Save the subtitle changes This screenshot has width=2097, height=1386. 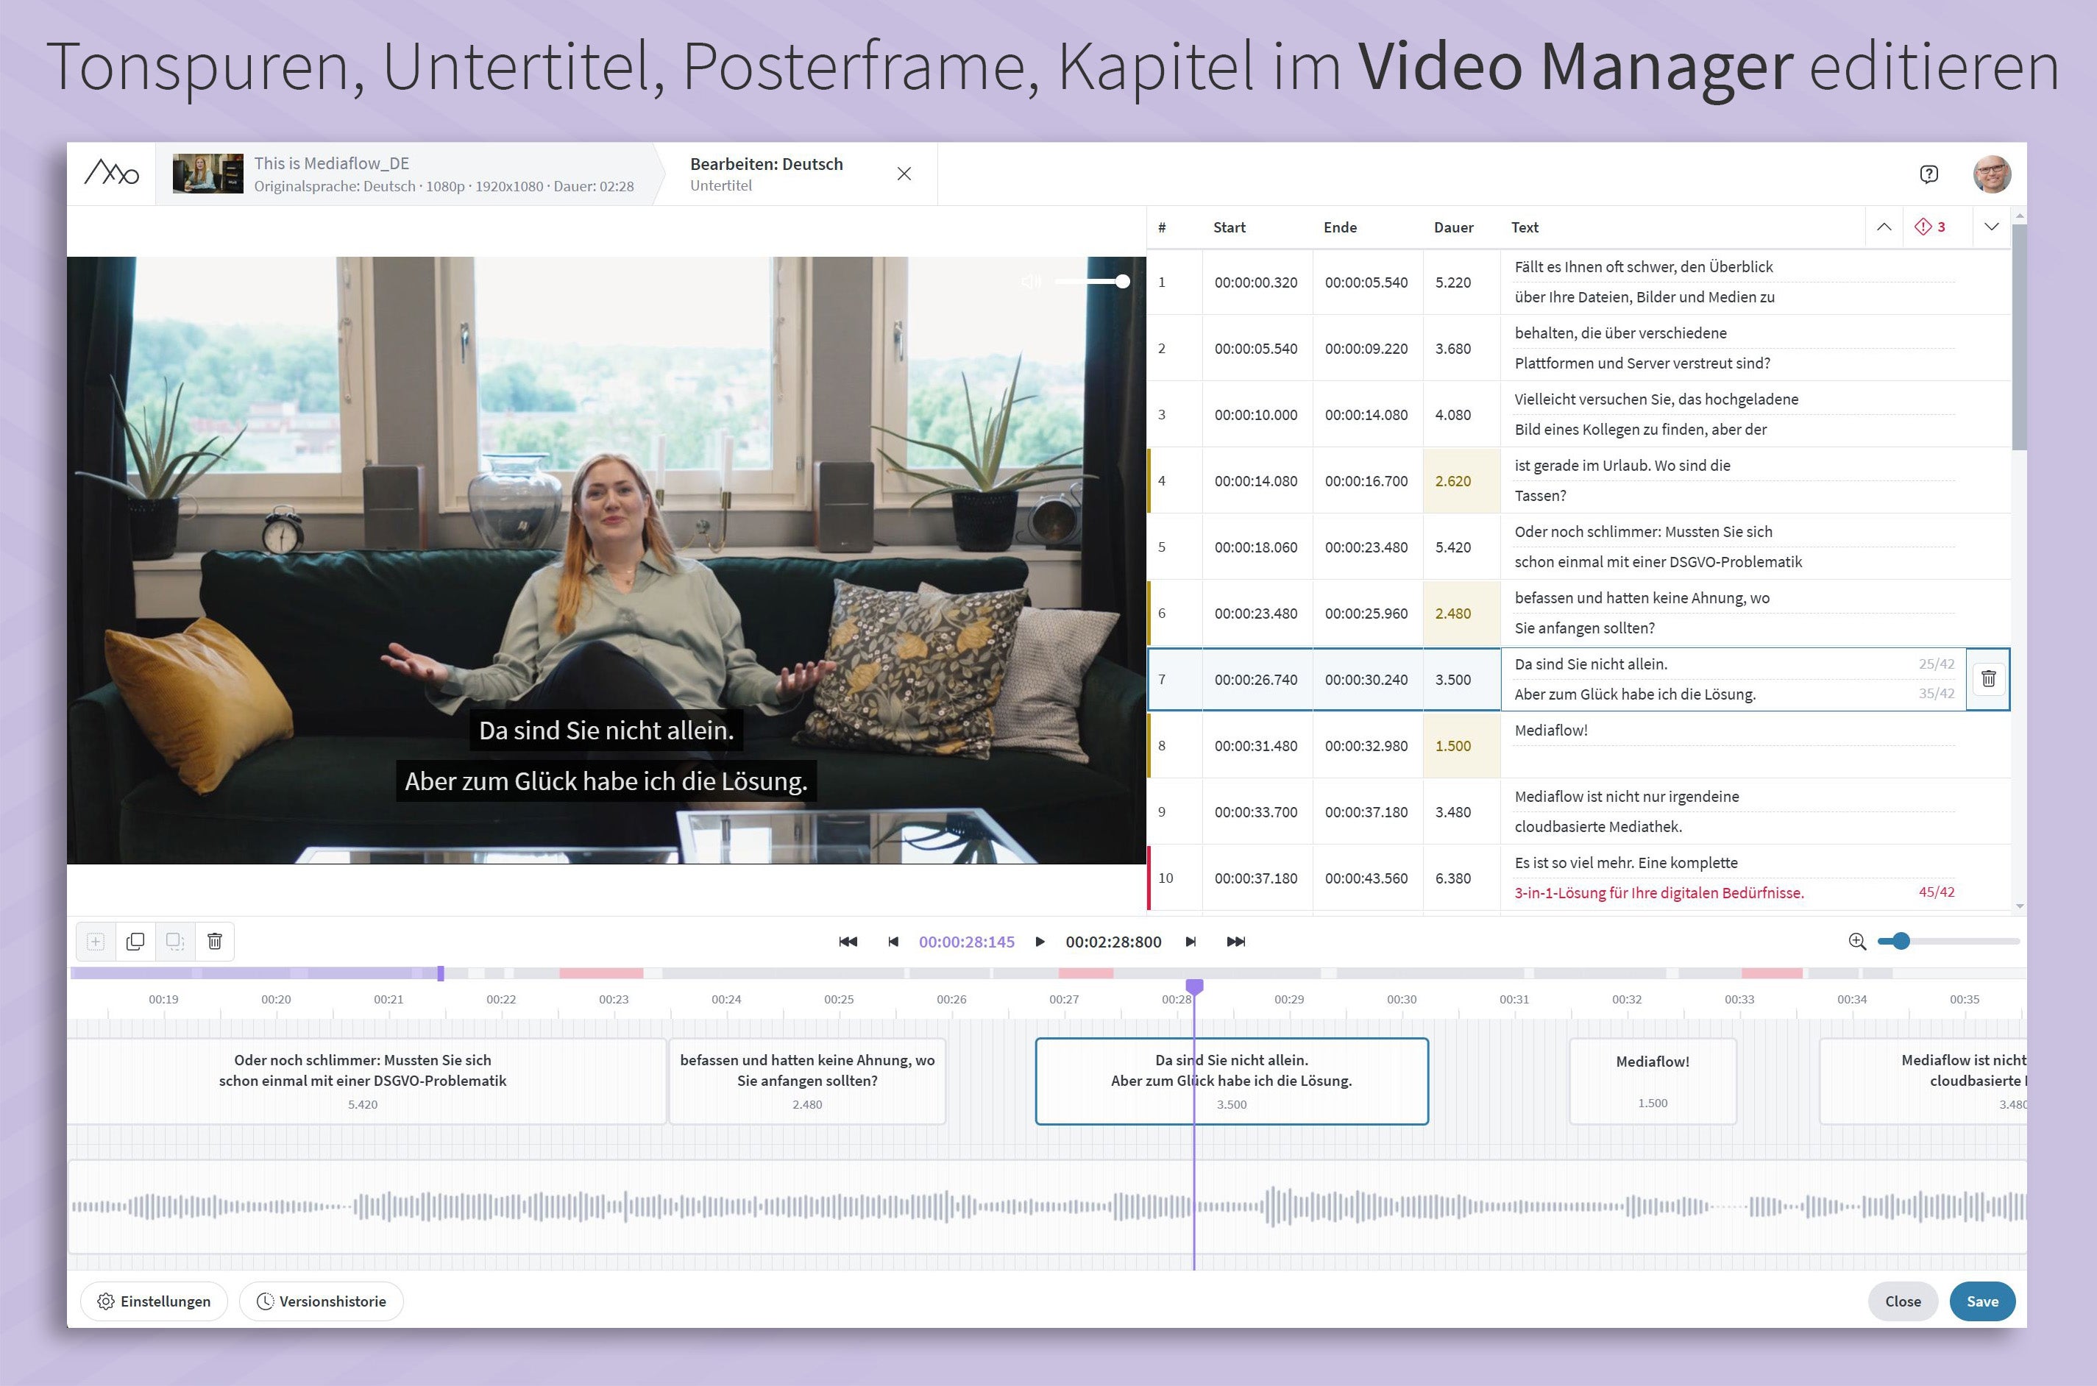1981,1301
